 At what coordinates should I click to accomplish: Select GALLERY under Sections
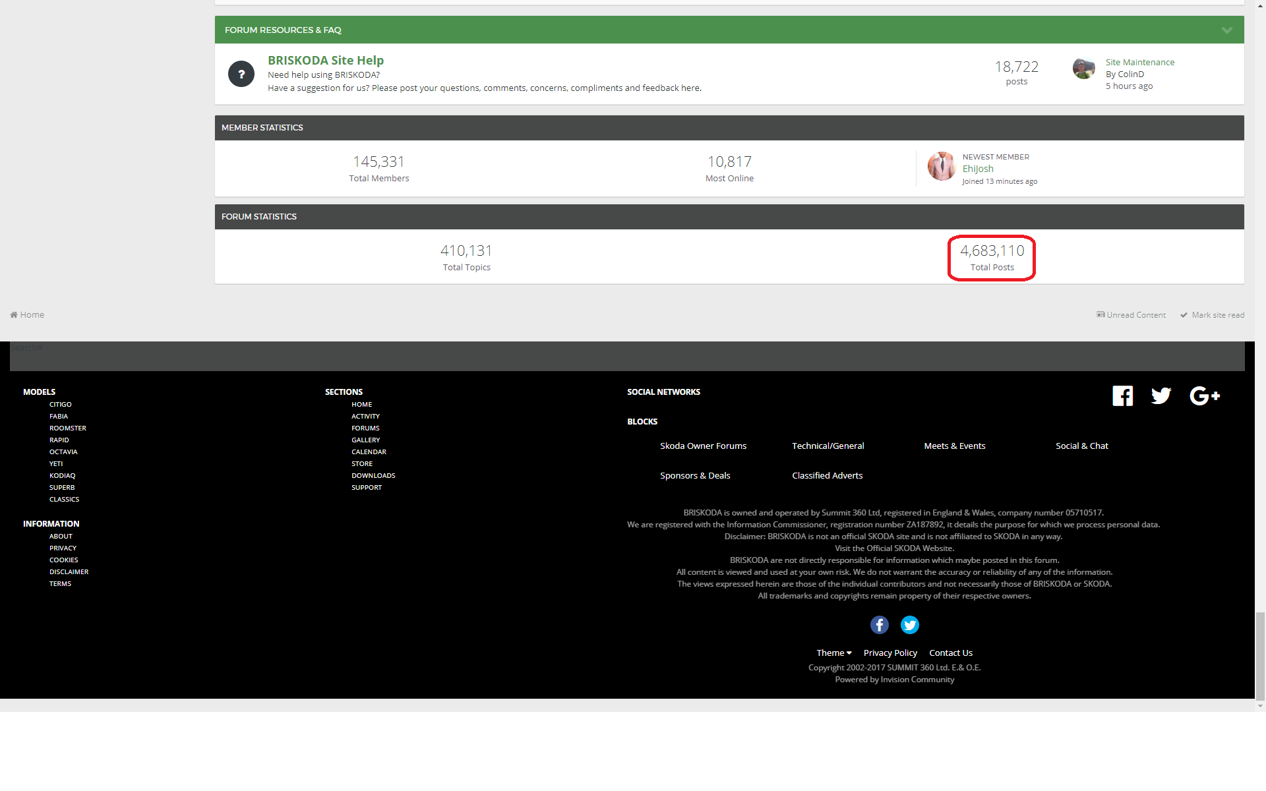pyautogui.click(x=365, y=440)
